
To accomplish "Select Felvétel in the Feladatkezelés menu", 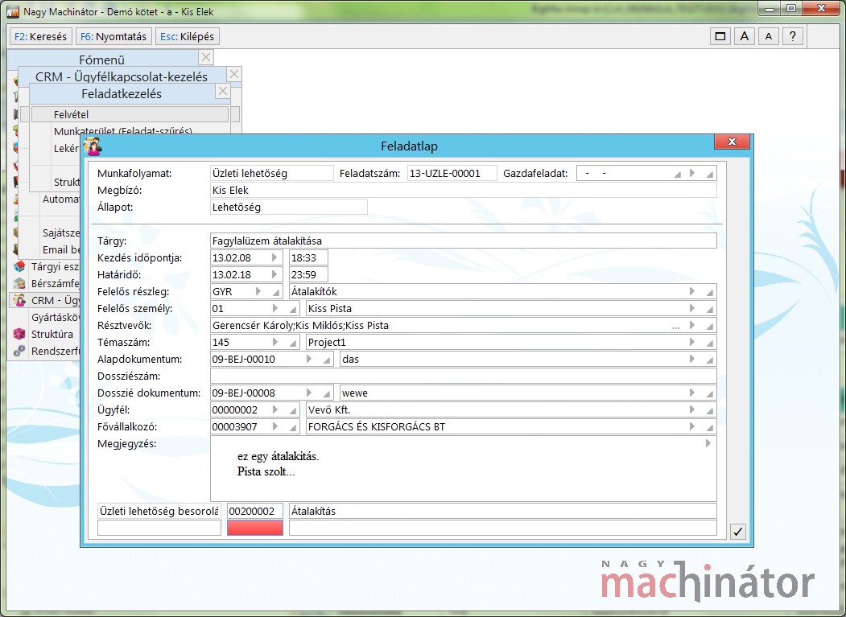I will (x=130, y=114).
